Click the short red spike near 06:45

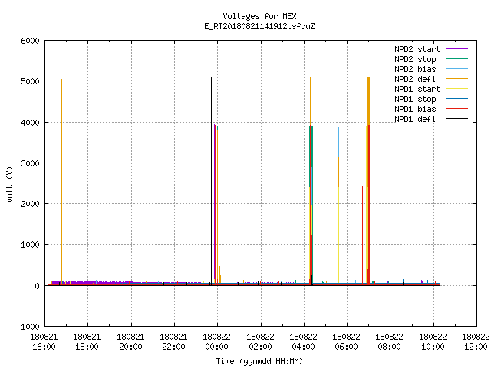click(362, 235)
